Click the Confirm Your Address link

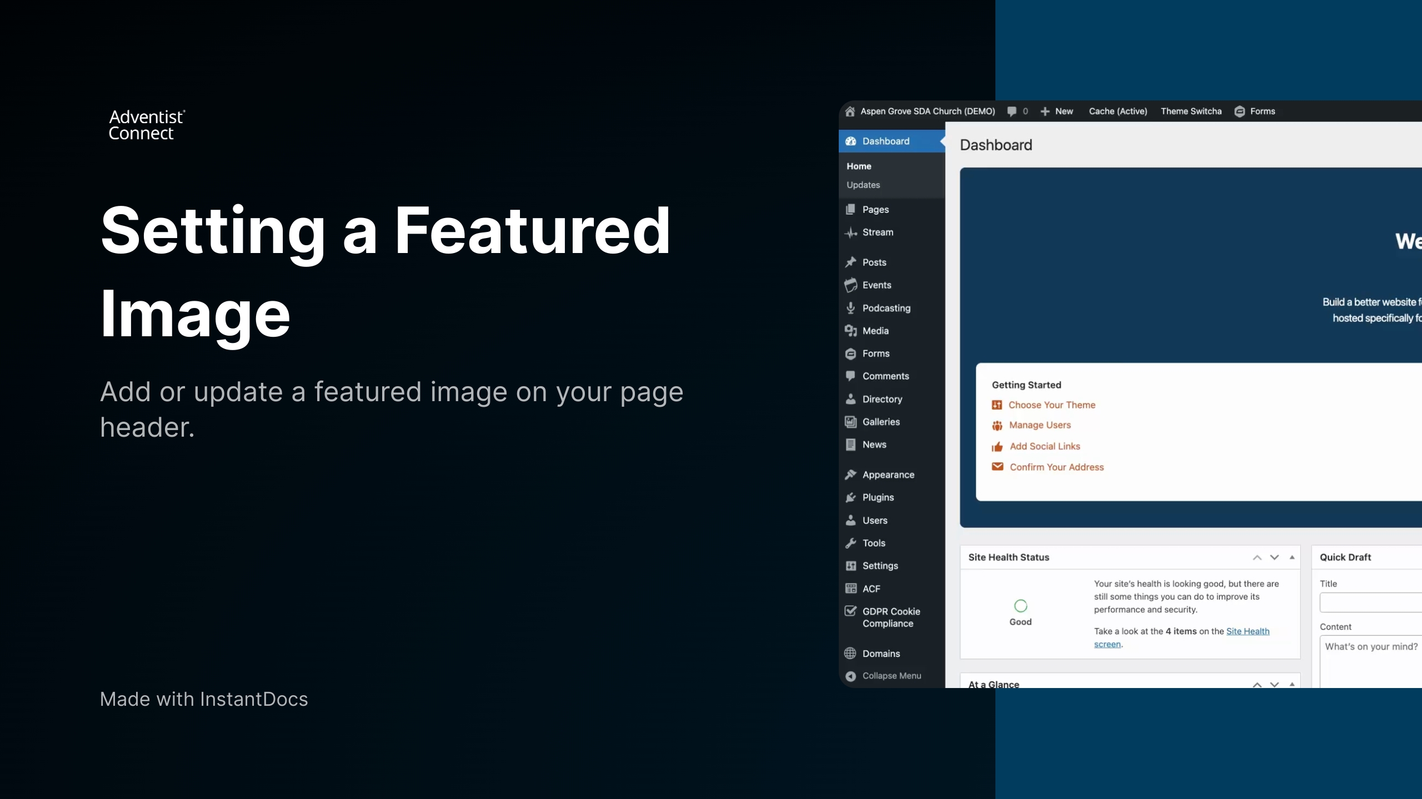coord(1057,467)
